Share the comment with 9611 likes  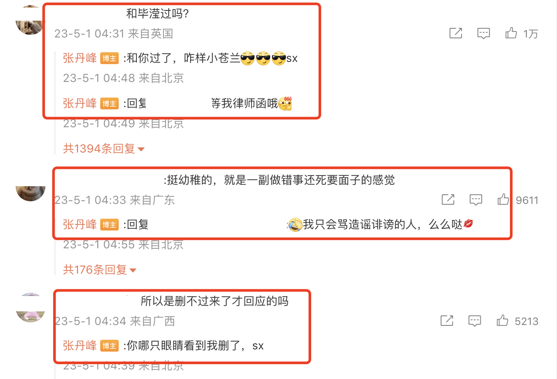(448, 200)
